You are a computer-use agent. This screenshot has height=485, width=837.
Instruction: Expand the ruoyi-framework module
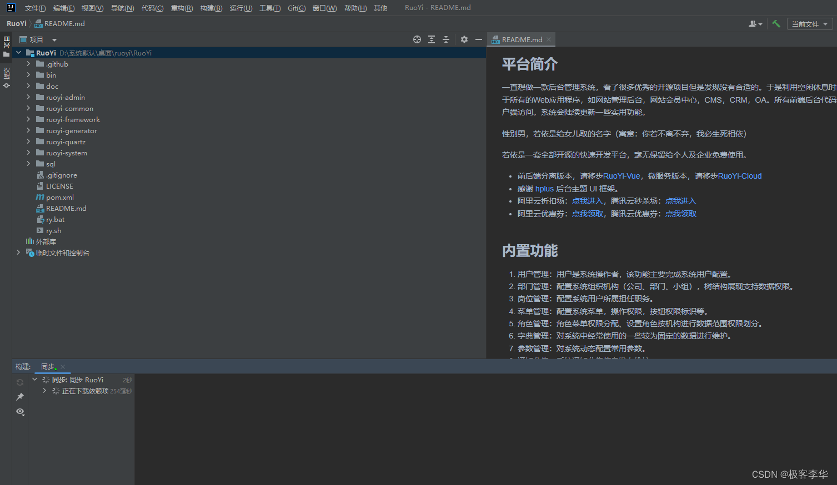(x=29, y=119)
